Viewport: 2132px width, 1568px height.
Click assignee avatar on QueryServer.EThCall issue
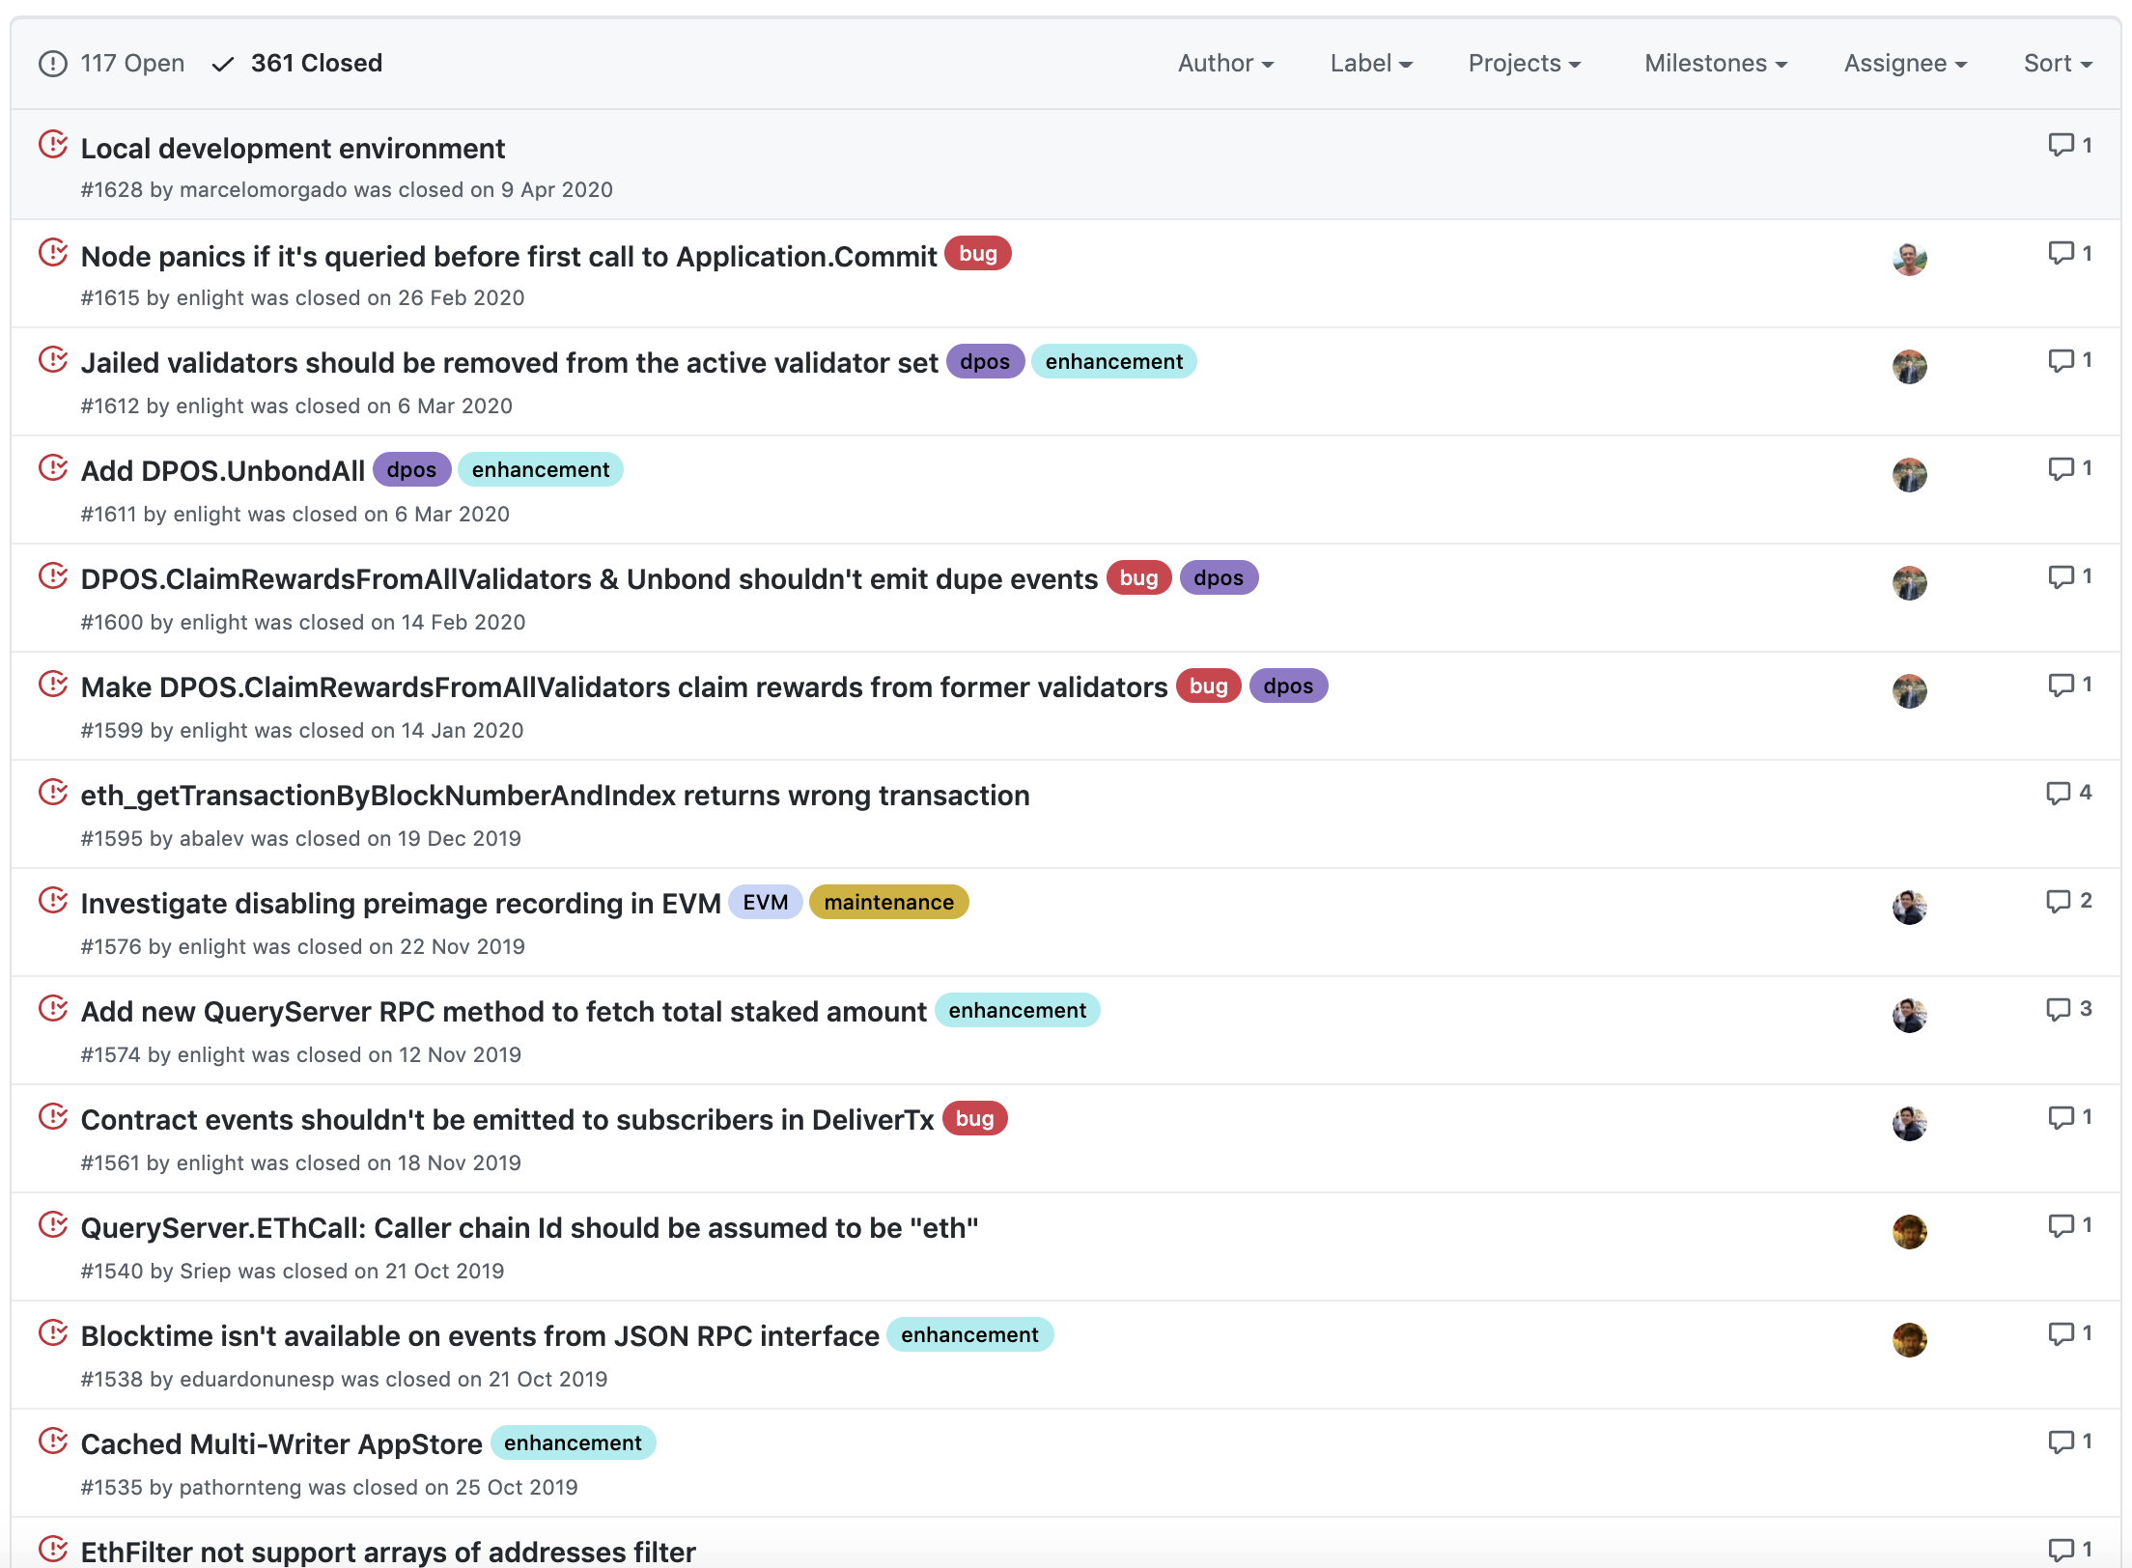1909,1232
